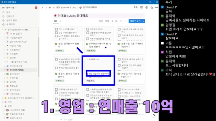The height and width of the screenshot is (121, 216).
Task: Click sparkle AI button bottom right
Action: pos(154,115)
